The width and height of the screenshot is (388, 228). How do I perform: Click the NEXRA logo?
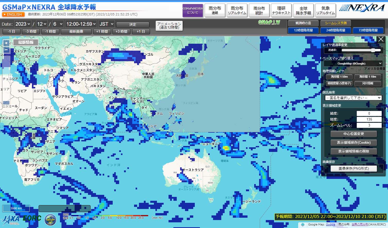point(362,8)
